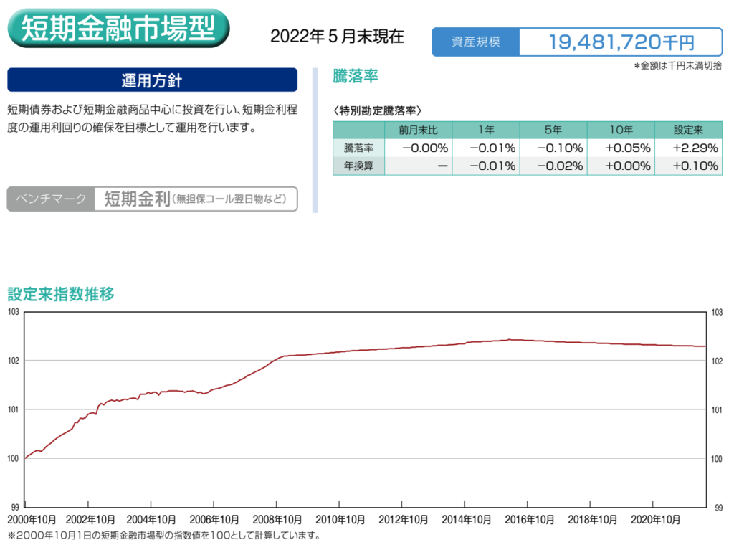The image size is (734, 545).
Task: Choose the 10年 column header
Action: (620, 131)
